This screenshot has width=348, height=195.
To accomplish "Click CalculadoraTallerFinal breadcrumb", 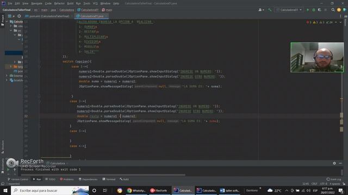I will (16, 10).
